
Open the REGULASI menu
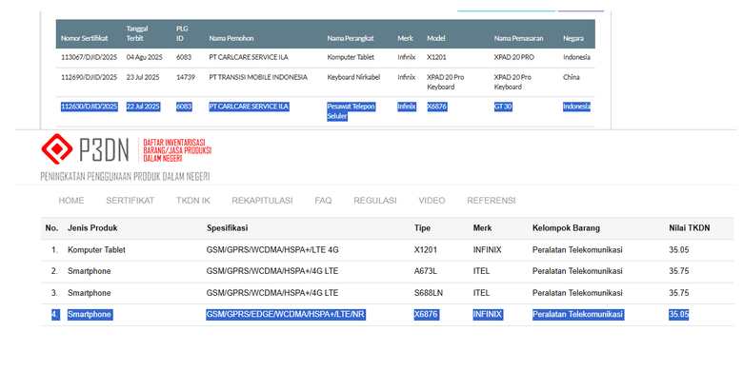[x=375, y=201]
